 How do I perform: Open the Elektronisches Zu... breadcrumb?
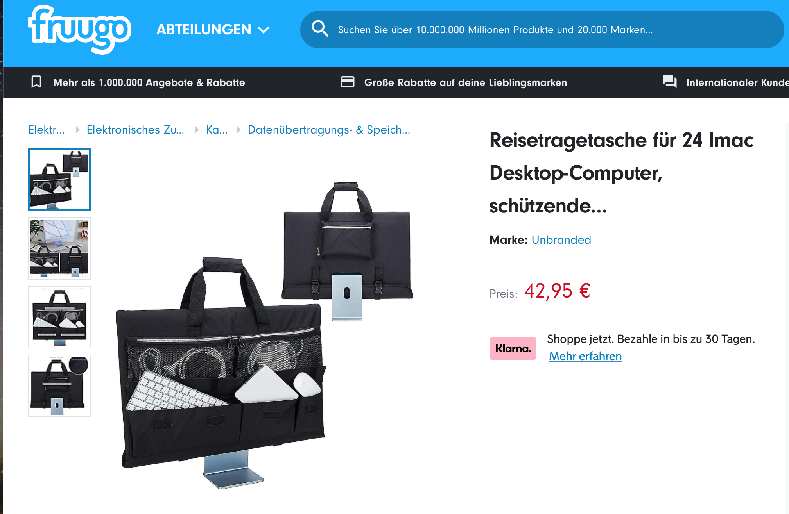(x=135, y=130)
